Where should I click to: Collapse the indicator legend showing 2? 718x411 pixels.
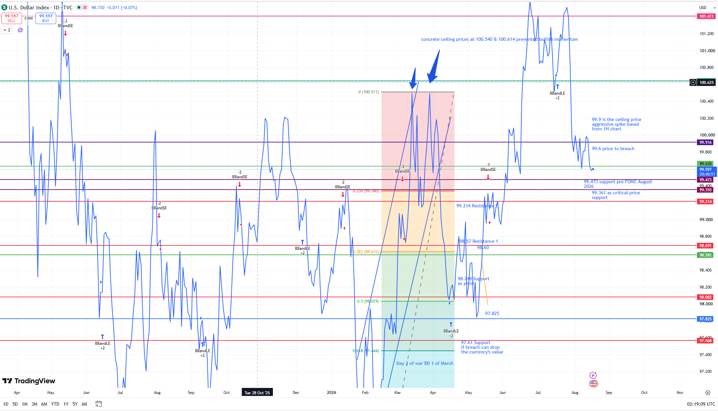tap(7, 30)
